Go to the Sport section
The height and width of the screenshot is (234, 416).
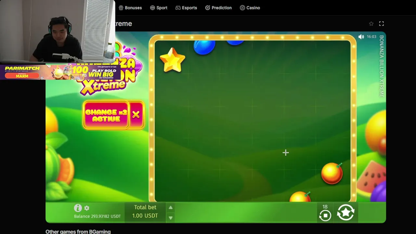(x=159, y=8)
